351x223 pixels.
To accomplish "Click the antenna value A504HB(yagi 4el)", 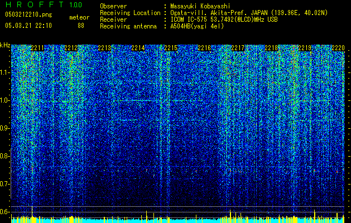I will click(x=197, y=26).
